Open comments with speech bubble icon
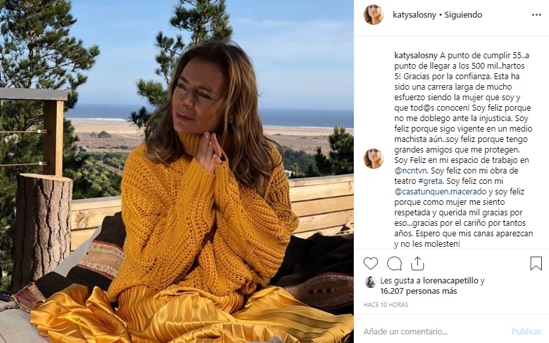This screenshot has height=343, width=549. (x=394, y=263)
